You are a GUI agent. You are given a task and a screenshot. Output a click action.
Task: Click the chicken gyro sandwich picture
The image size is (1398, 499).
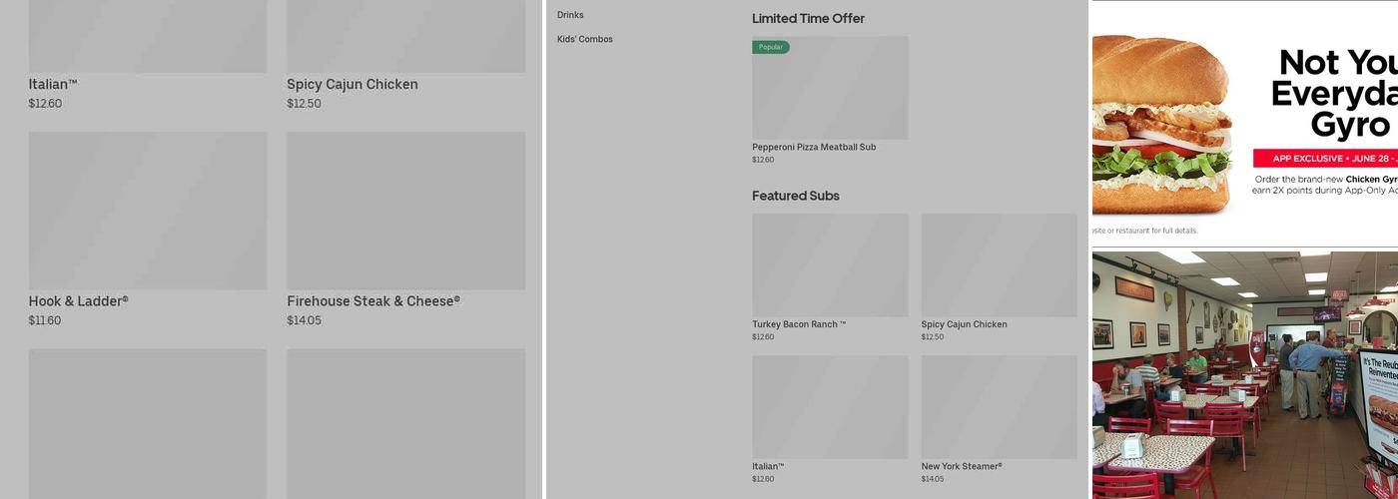click(1161, 120)
